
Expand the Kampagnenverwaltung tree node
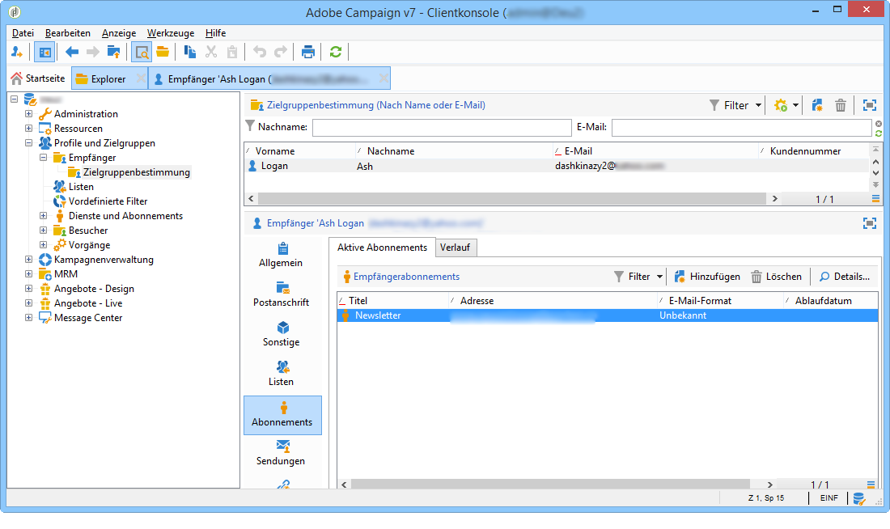click(x=28, y=260)
